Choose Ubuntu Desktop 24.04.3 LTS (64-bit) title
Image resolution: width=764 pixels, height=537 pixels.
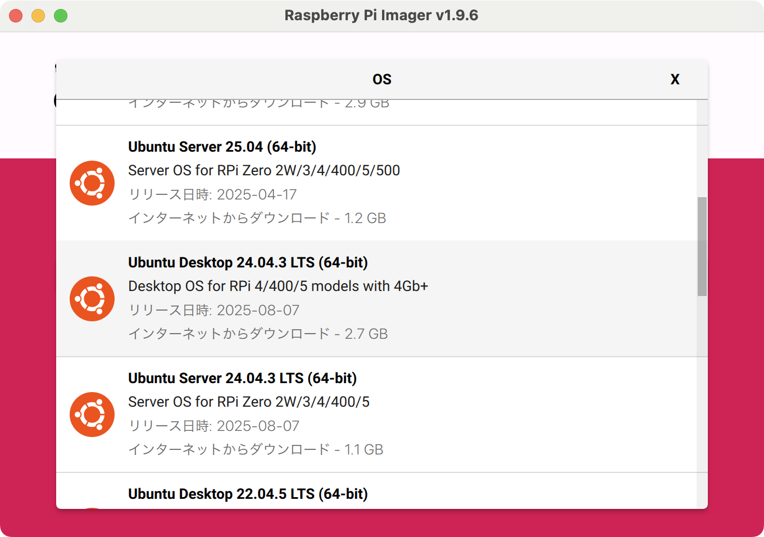pos(248,262)
